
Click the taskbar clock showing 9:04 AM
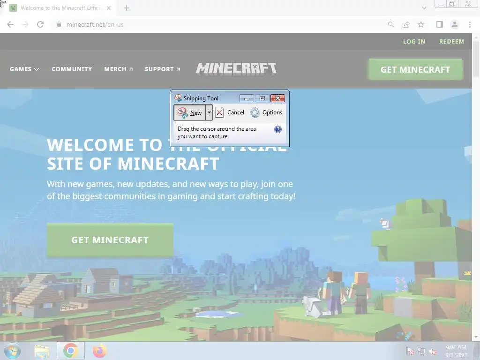click(456, 351)
